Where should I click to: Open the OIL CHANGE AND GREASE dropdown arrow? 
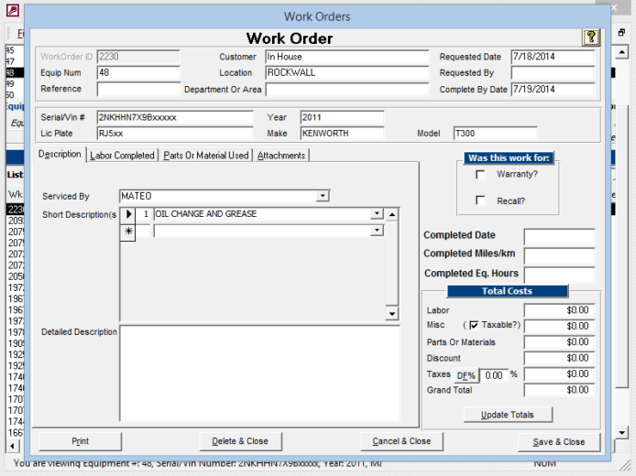pyautogui.click(x=377, y=213)
